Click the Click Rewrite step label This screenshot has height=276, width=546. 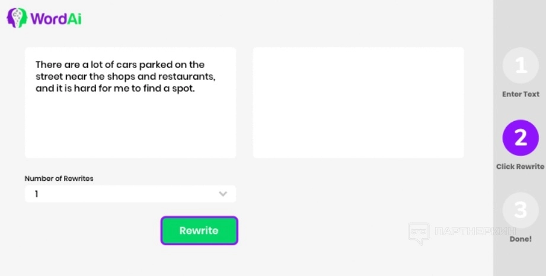tap(520, 167)
